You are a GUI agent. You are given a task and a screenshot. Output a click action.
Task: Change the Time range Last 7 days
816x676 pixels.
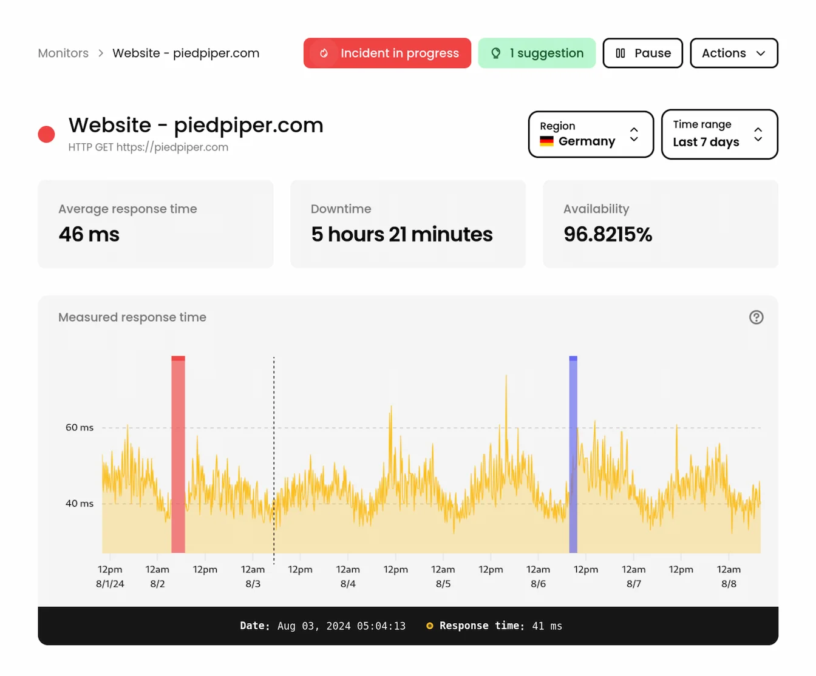[x=719, y=134]
